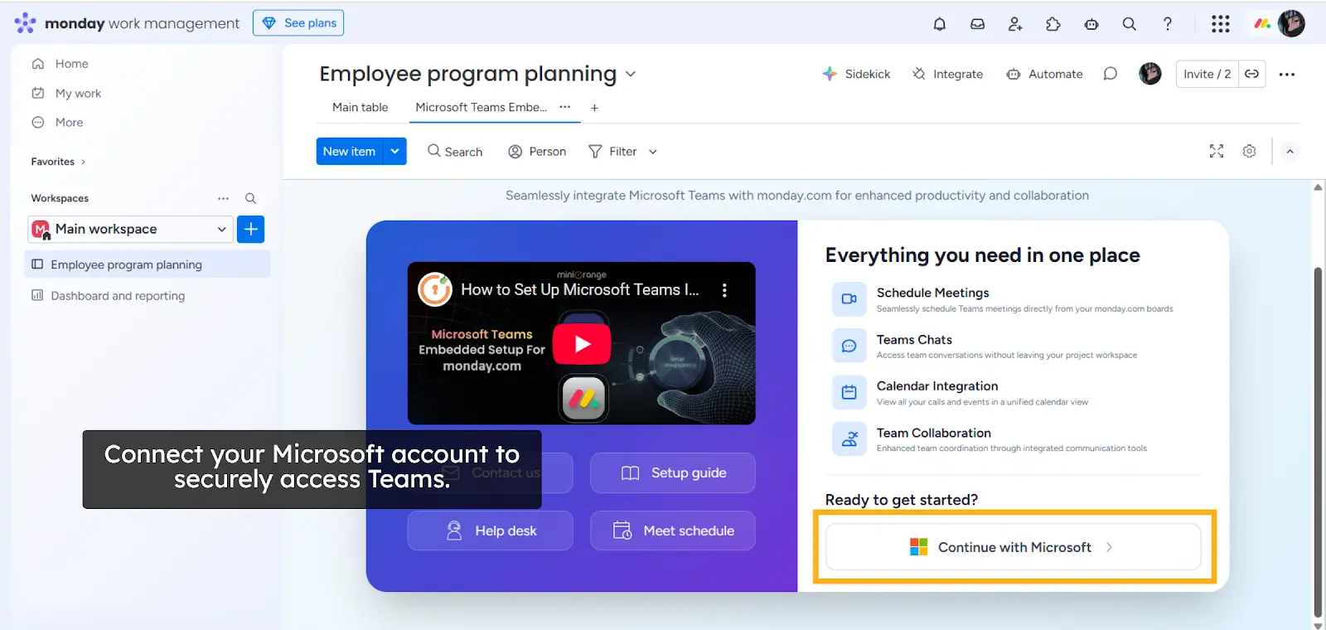
Task: Open view settings gear icon
Action: [x=1249, y=151]
